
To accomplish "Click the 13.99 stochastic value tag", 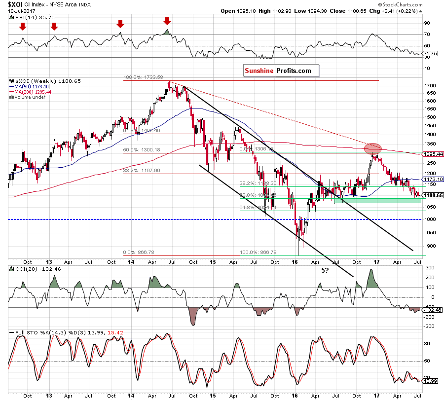I will [431, 381].
